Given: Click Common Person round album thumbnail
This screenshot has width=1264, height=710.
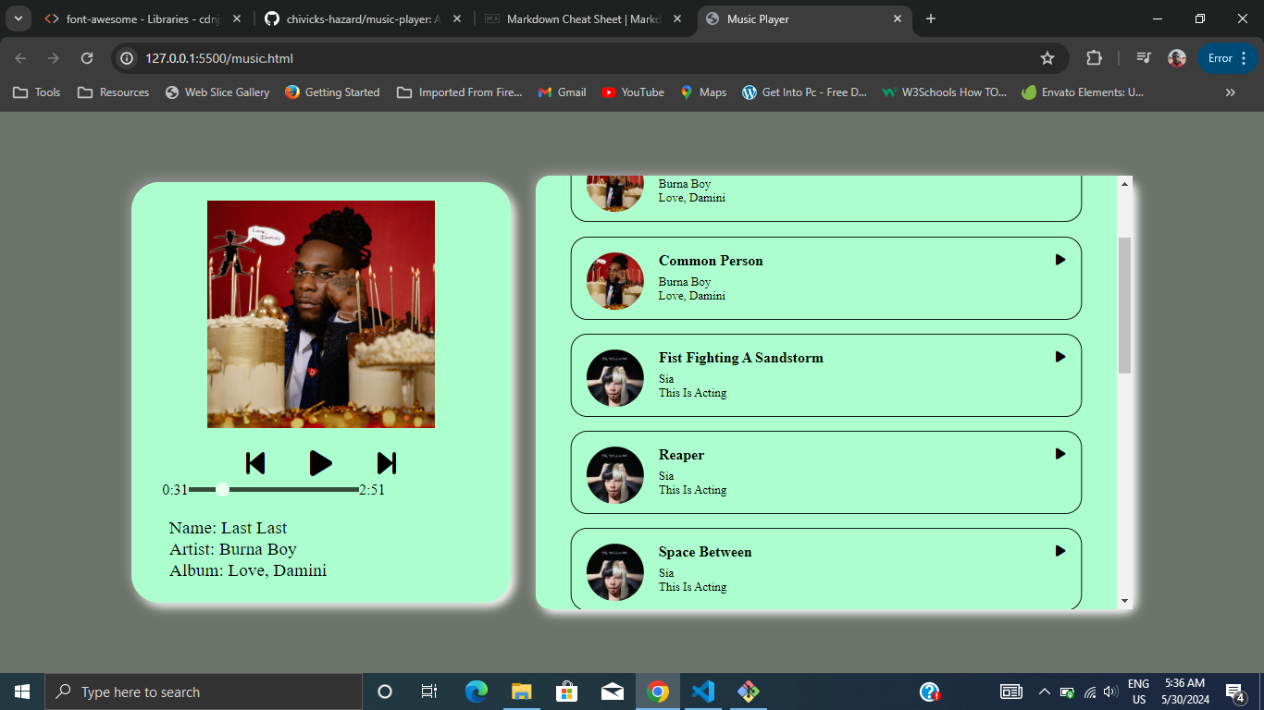Looking at the screenshot, I should coord(615,281).
